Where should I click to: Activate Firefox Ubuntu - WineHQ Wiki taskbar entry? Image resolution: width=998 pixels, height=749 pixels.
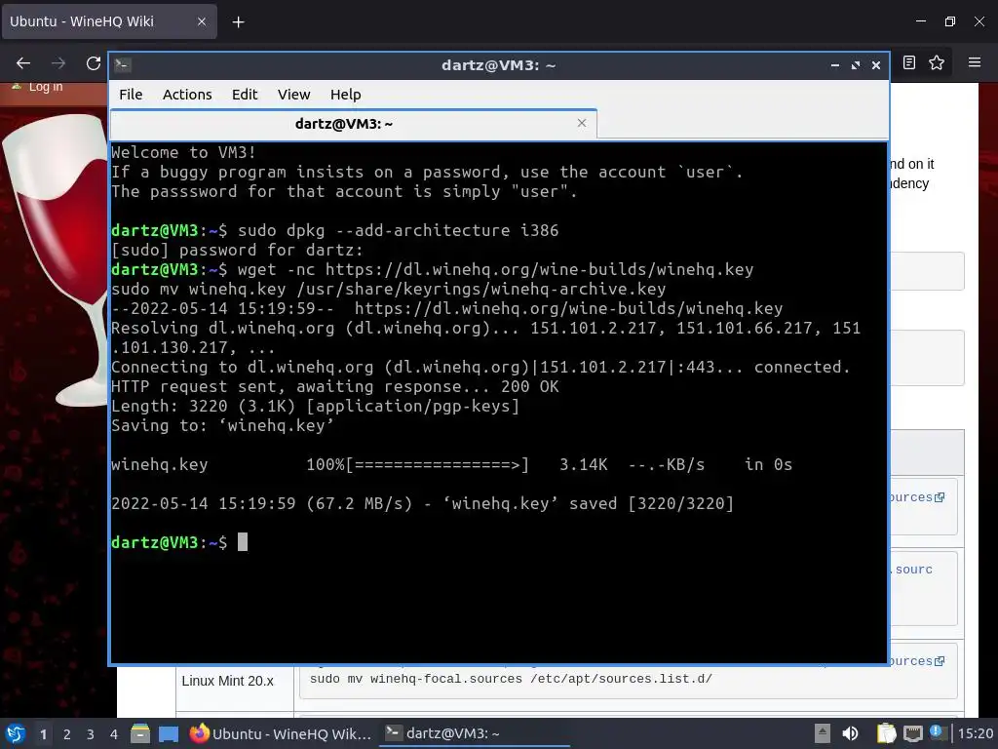[282, 733]
